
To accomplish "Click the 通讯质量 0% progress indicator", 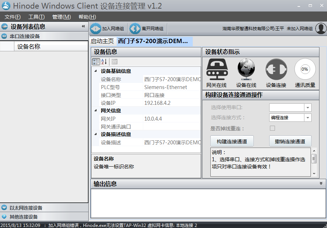I will click(305, 69).
